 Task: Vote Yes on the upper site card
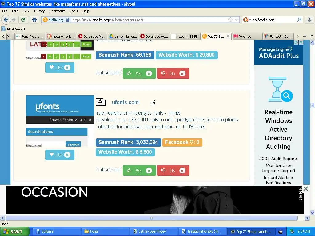point(139,73)
